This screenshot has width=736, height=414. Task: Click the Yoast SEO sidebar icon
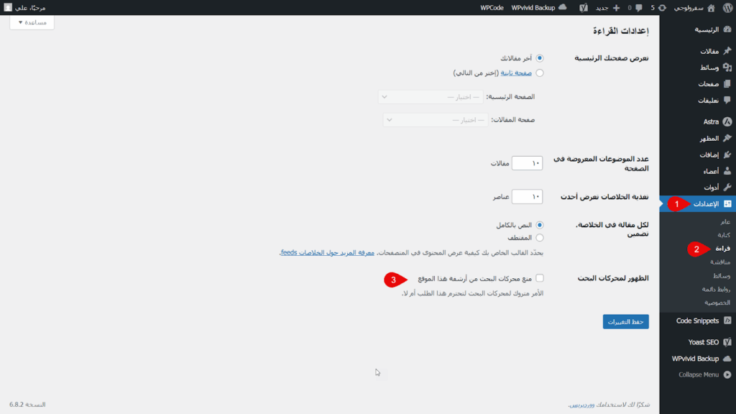727,341
